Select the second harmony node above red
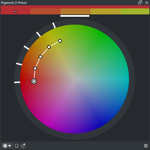The image size is (150, 150). 35,68
